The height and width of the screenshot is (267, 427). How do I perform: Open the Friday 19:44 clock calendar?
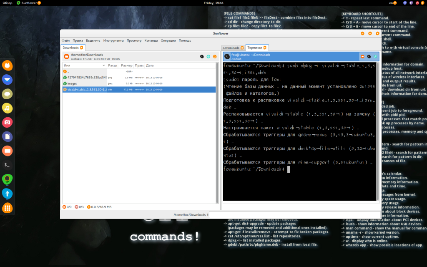pyautogui.click(x=213, y=3)
